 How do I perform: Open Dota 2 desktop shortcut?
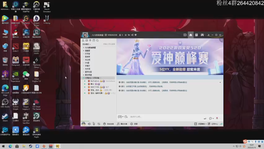tap(16, 47)
